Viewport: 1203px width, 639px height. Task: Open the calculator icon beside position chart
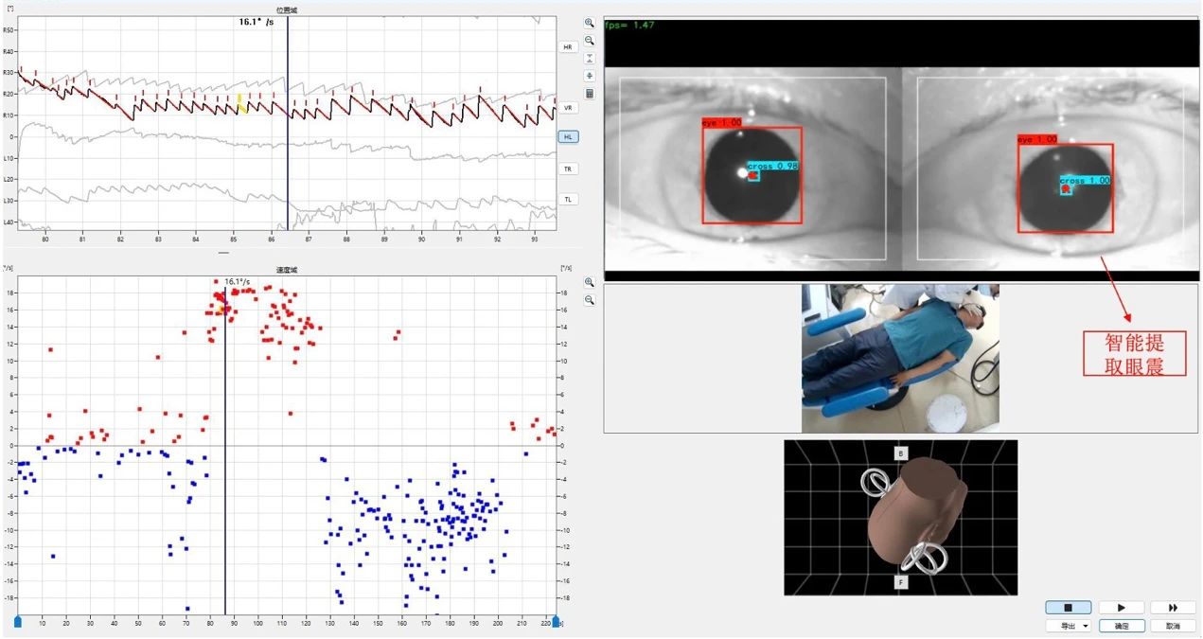590,94
